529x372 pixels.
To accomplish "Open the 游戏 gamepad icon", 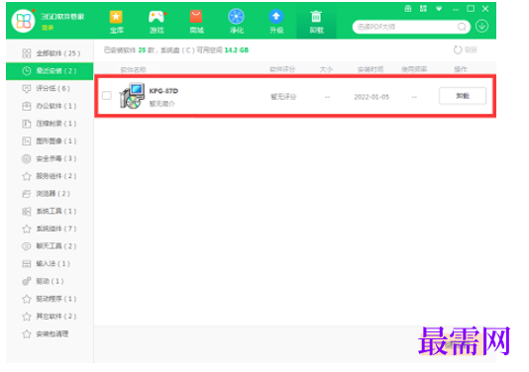I will 157,22.
